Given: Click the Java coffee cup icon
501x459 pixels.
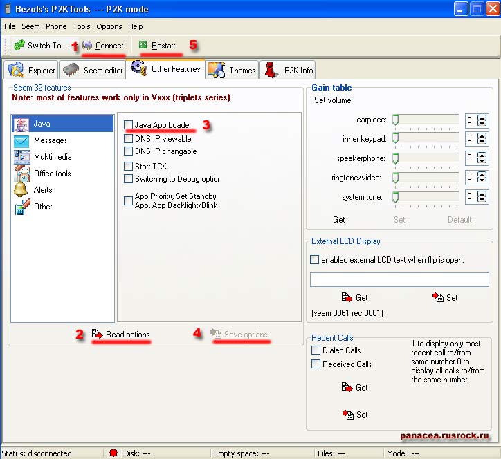Looking at the screenshot, I should (21, 124).
